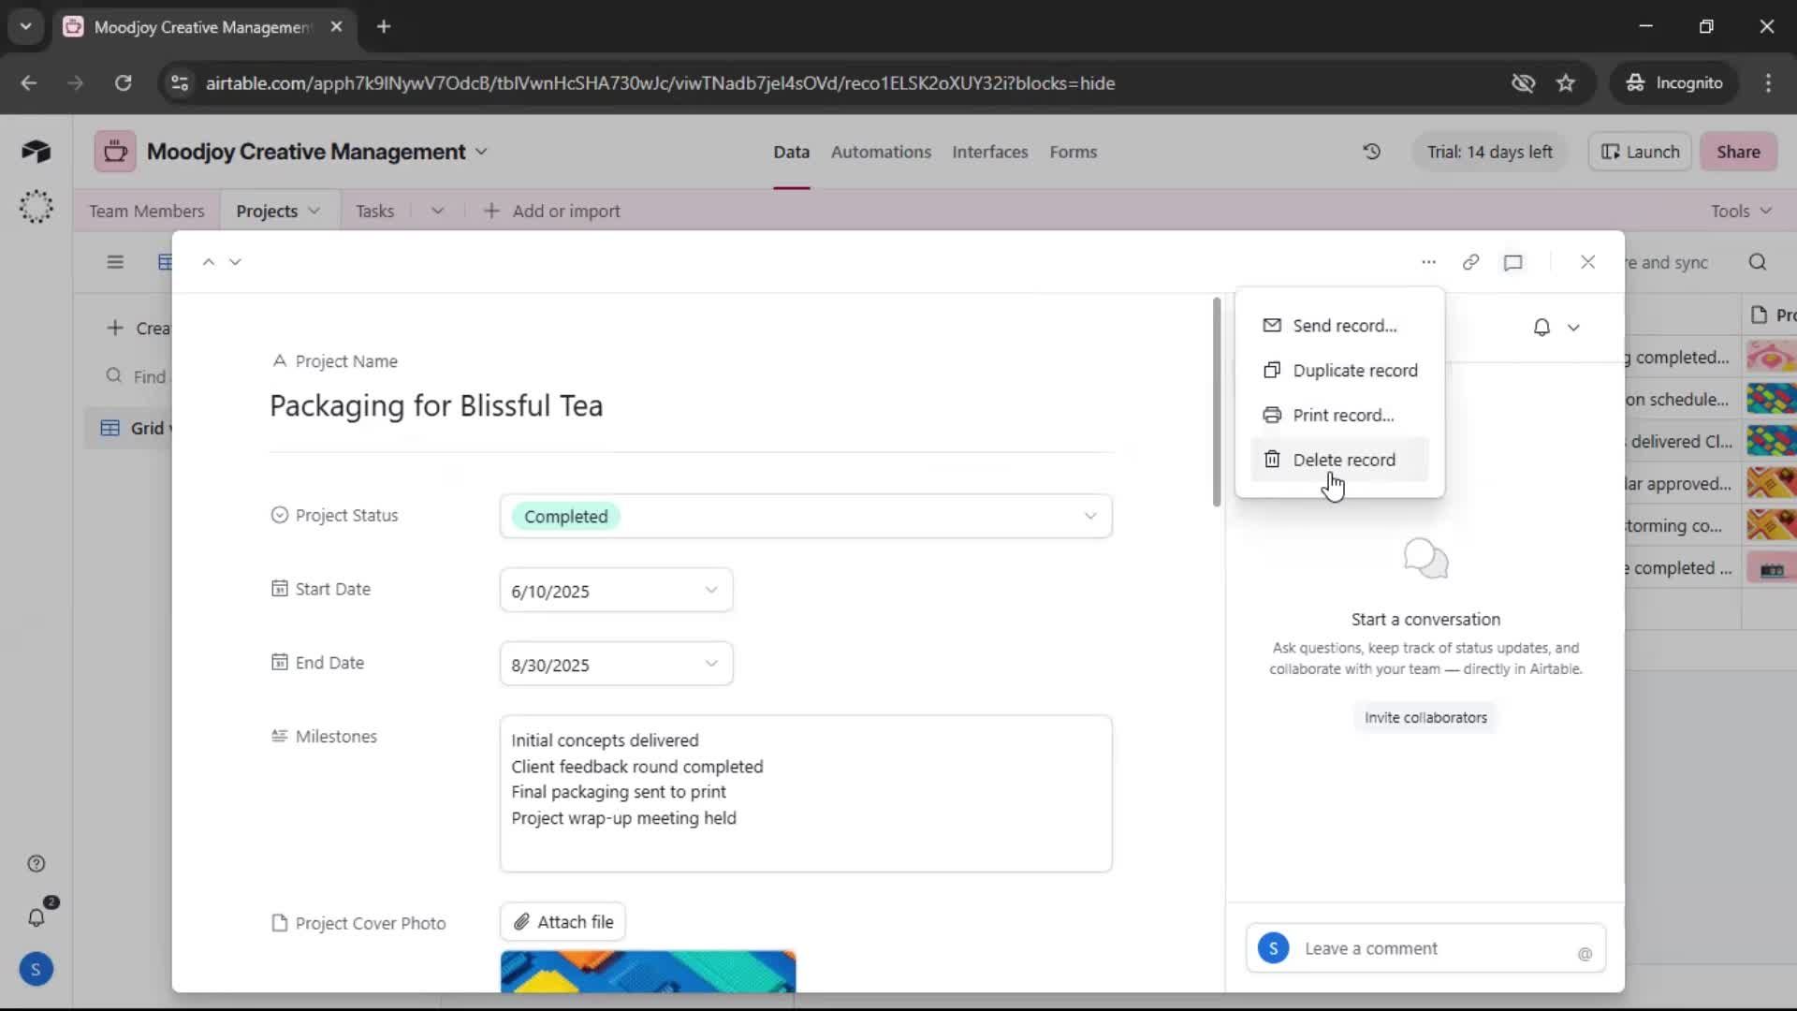The image size is (1797, 1011).
Task: Go to previous record with up arrow
Action: tap(209, 262)
